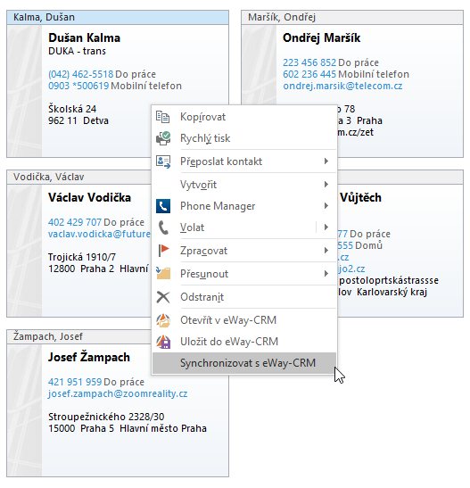Screen dimensions: 470x488
Task: Click the Přeposlat kontakt card icon
Action: pyautogui.click(x=163, y=161)
